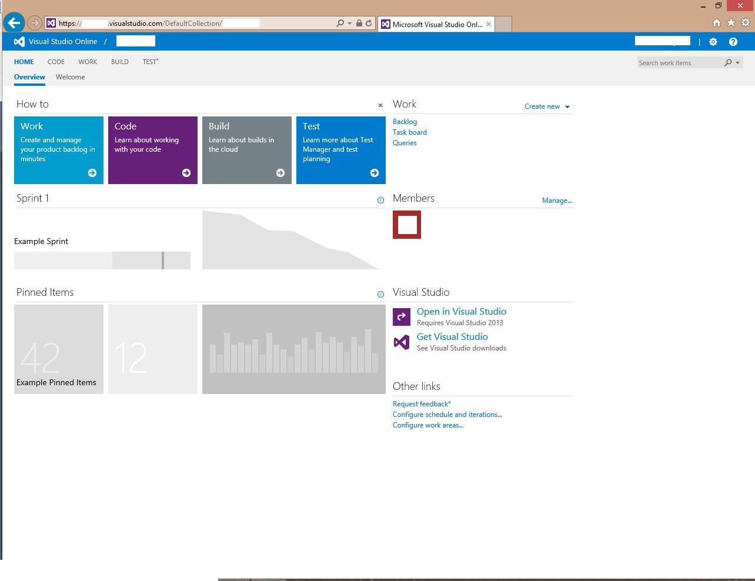The image size is (755, 581).
Task: Select the HOME menu tab
Action: click(x=24, y=62)
